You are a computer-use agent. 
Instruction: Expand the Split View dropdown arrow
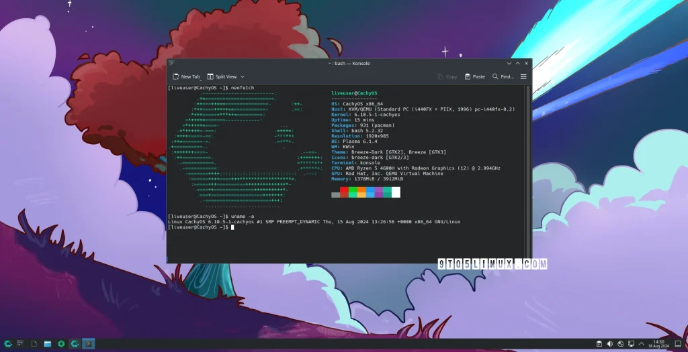point(243,76)
